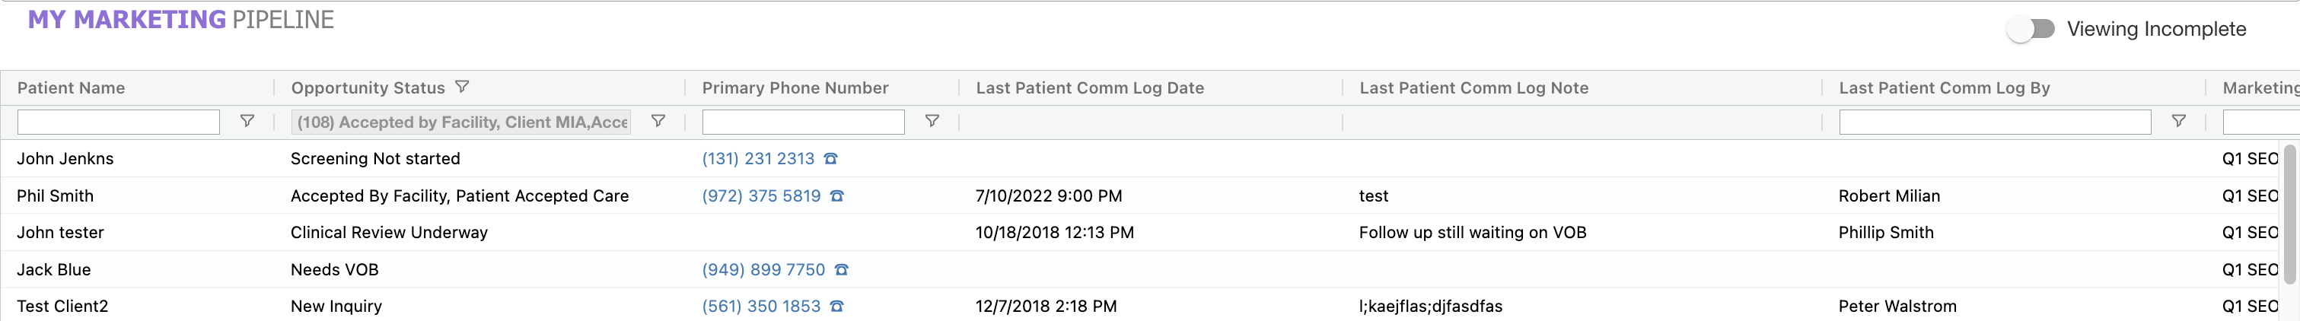The width and height of the screenshot is (2300, 321).
Task: Click the phone icon next to (972) 375 5819
Action: click(836, 196)
